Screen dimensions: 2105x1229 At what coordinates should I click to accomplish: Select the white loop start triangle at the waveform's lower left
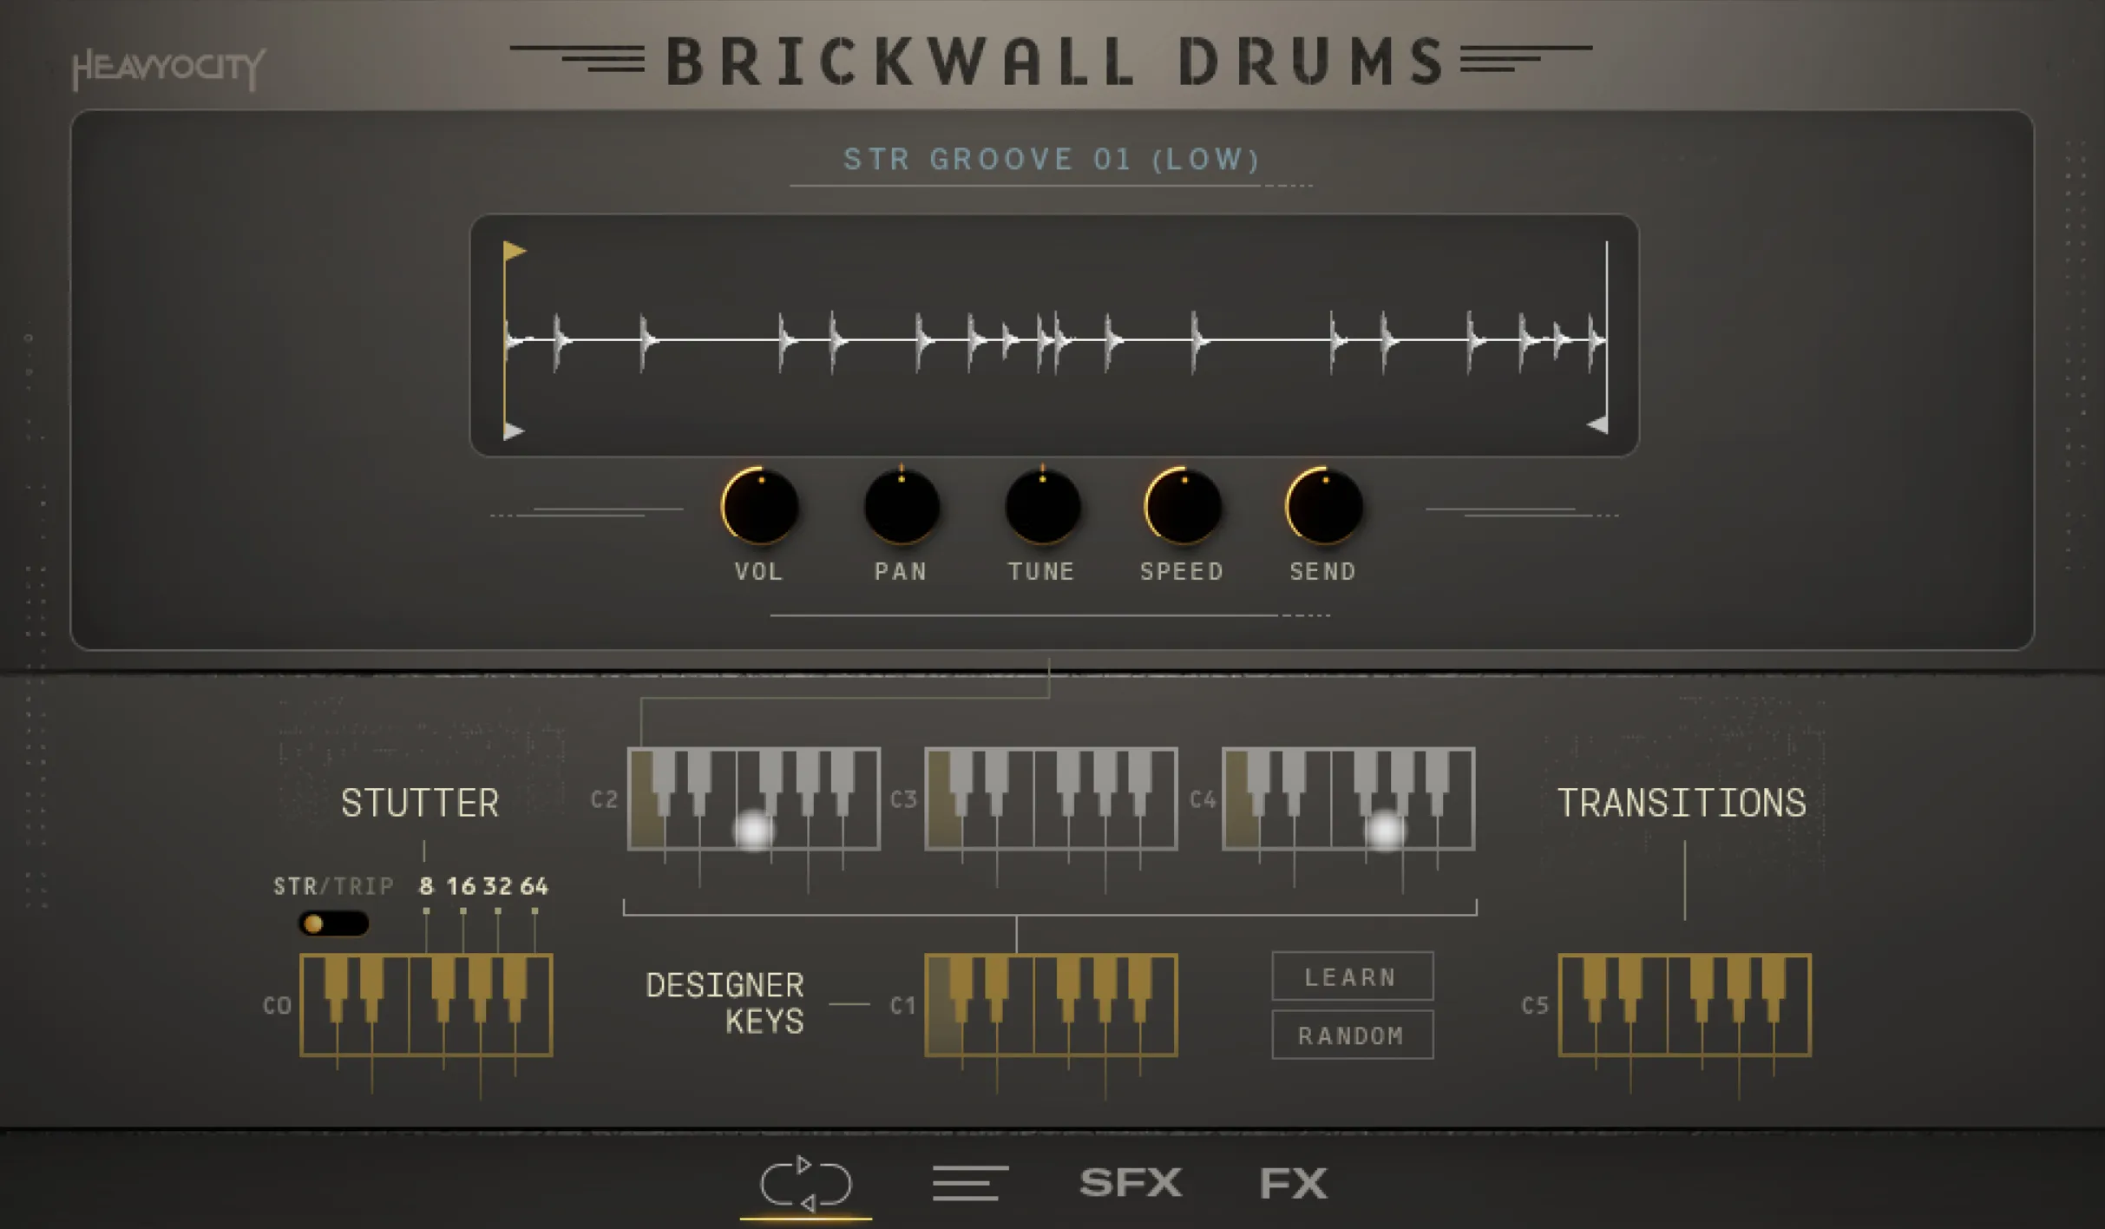[x=514, y=430]
